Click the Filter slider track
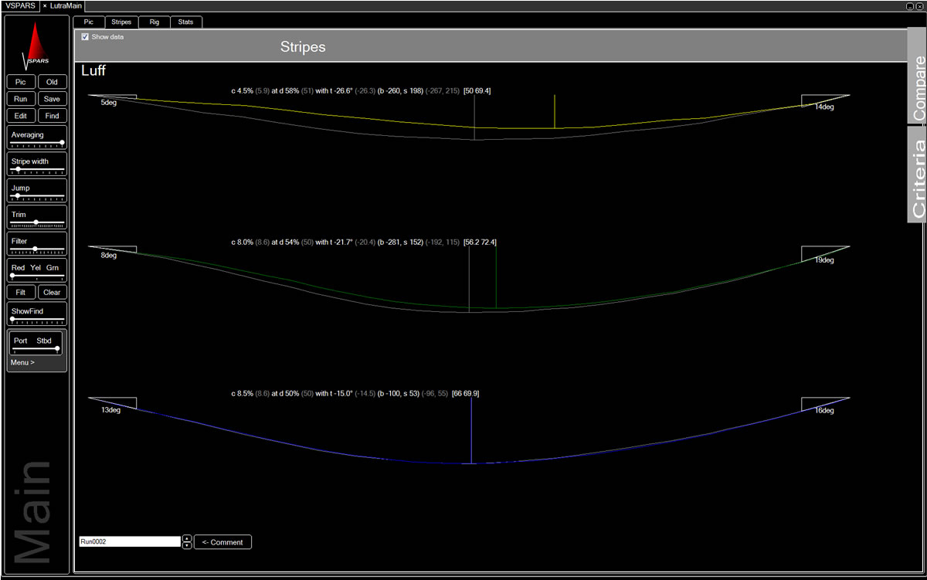 click(36, 249)
